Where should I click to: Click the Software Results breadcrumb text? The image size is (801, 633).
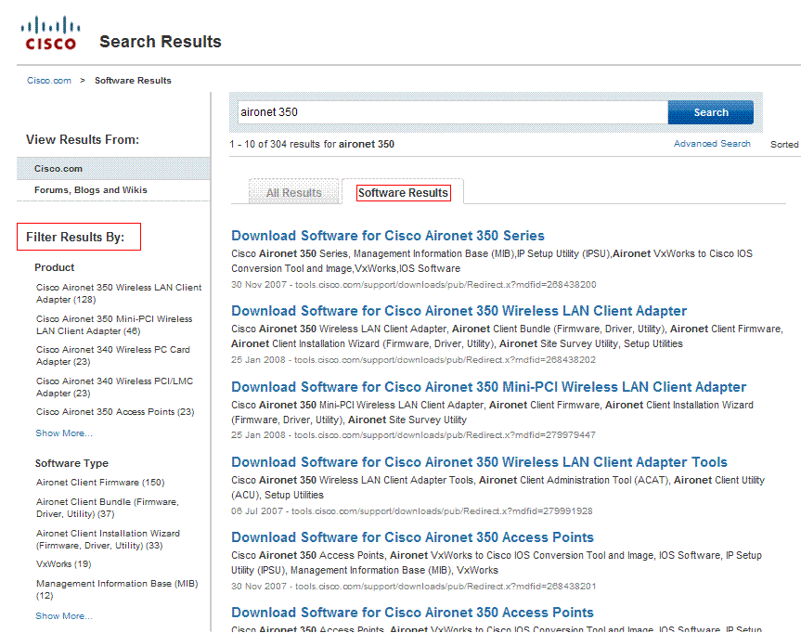click(x=133, y=80)
